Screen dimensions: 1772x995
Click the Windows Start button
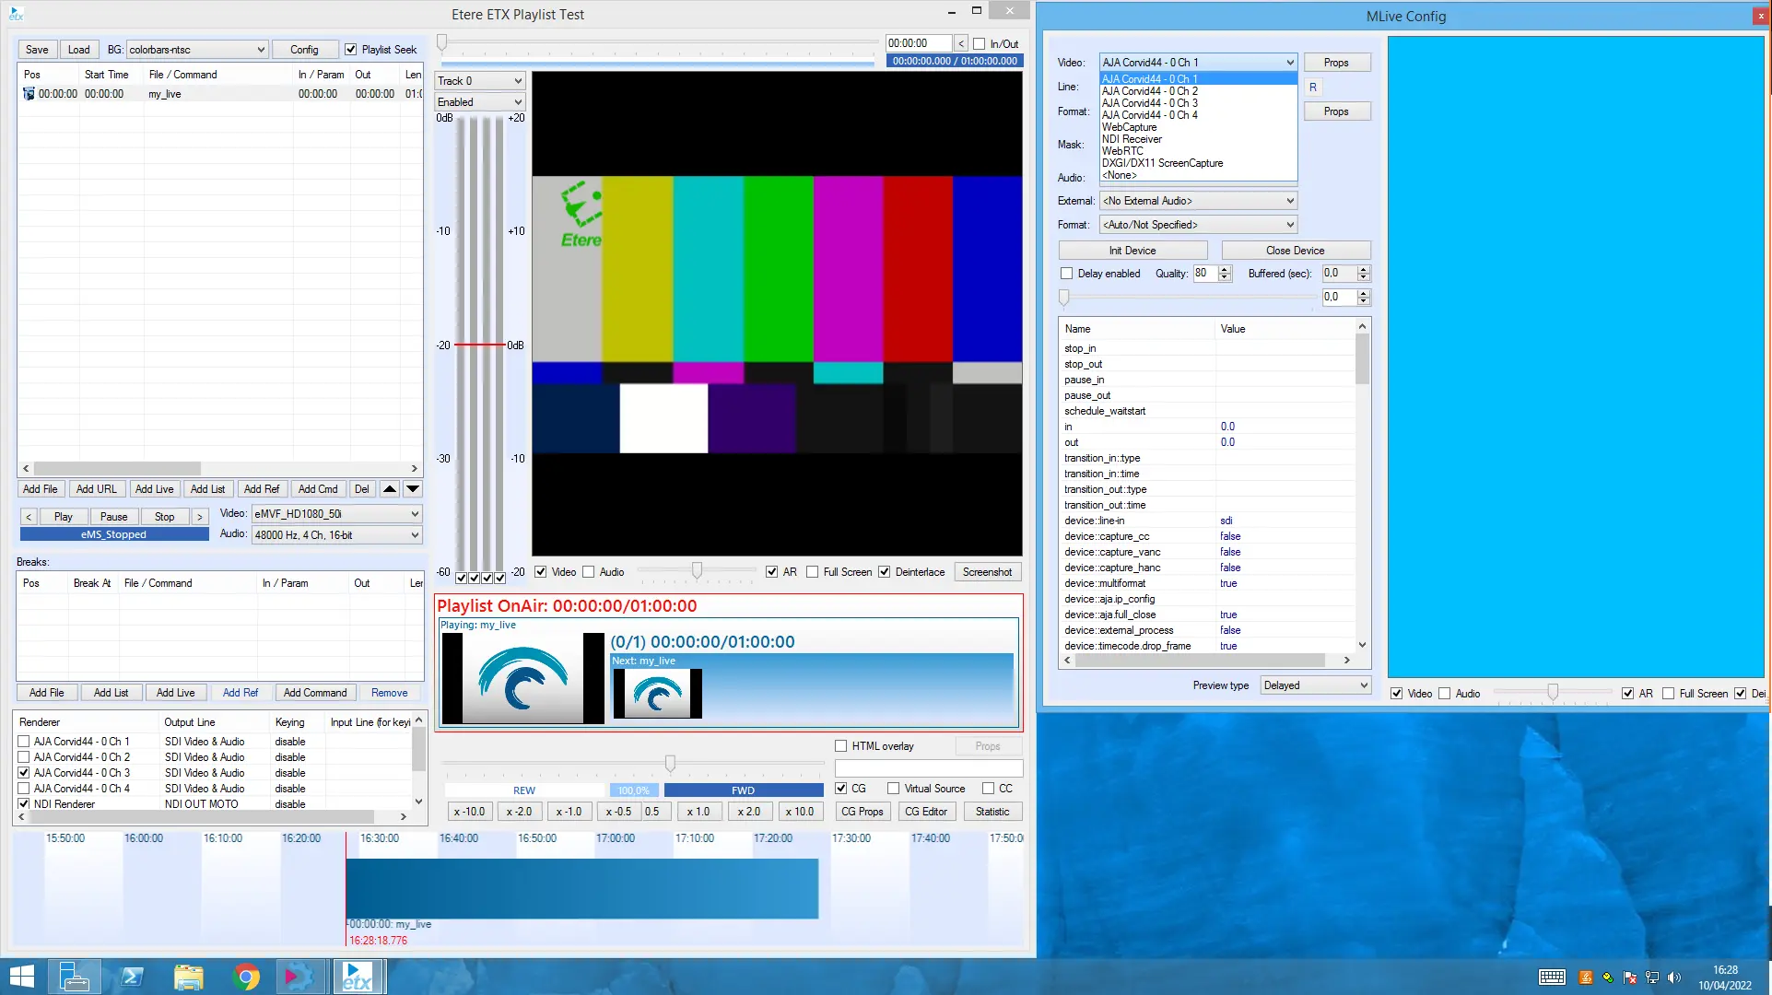(20, 977)
